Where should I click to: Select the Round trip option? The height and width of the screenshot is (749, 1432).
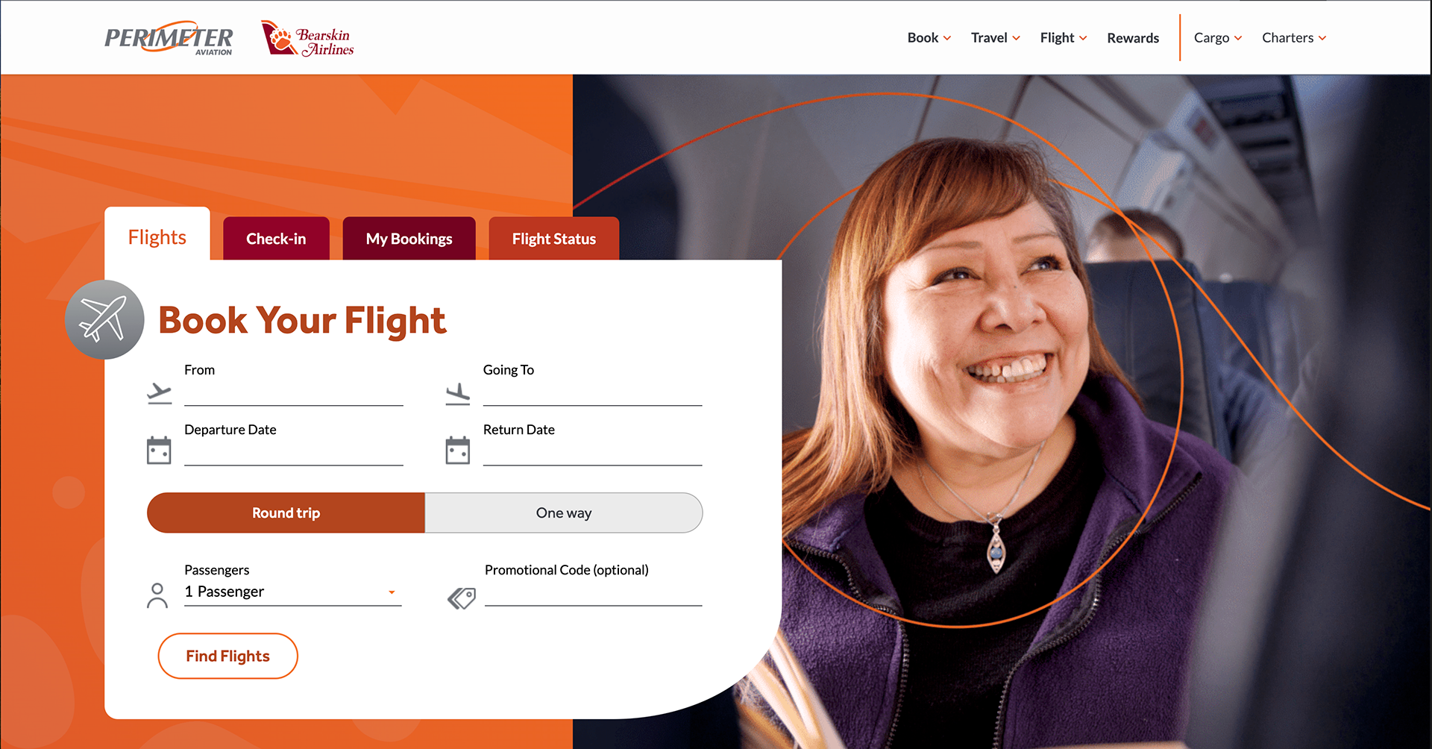pos(286,513)
